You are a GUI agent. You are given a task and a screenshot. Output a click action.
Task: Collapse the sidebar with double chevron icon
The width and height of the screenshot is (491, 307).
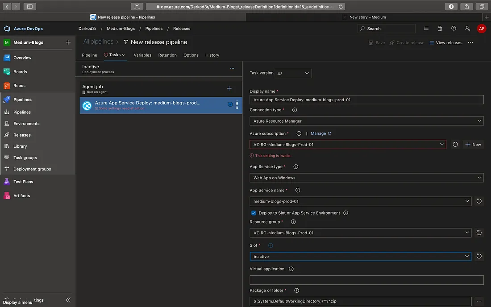point(68,300)
